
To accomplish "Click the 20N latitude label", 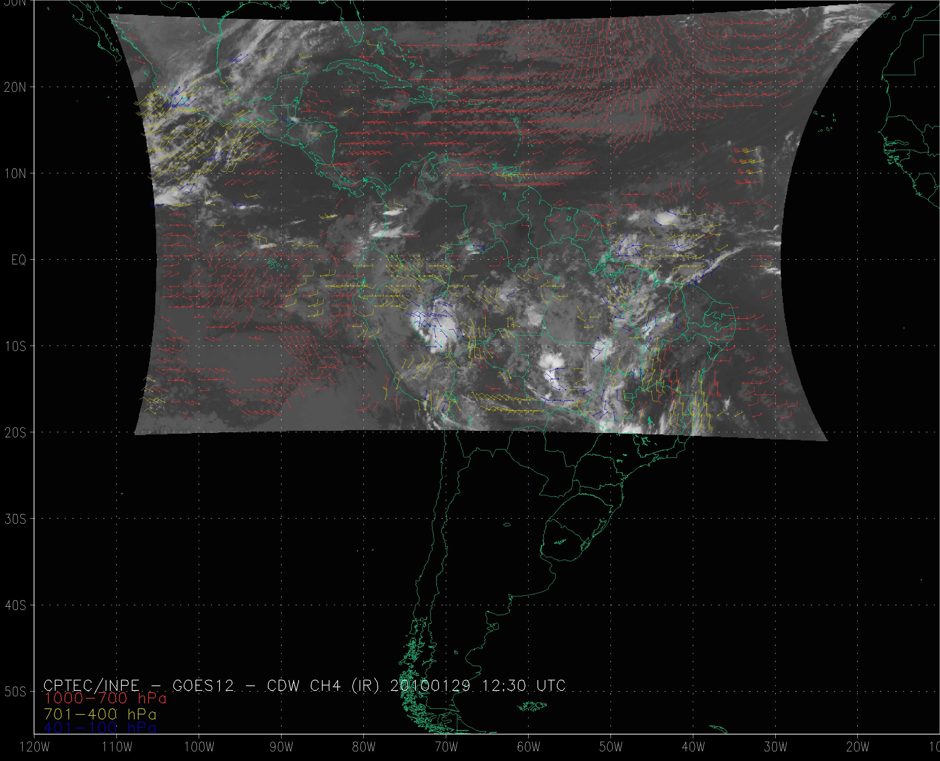I will point(15,87).
